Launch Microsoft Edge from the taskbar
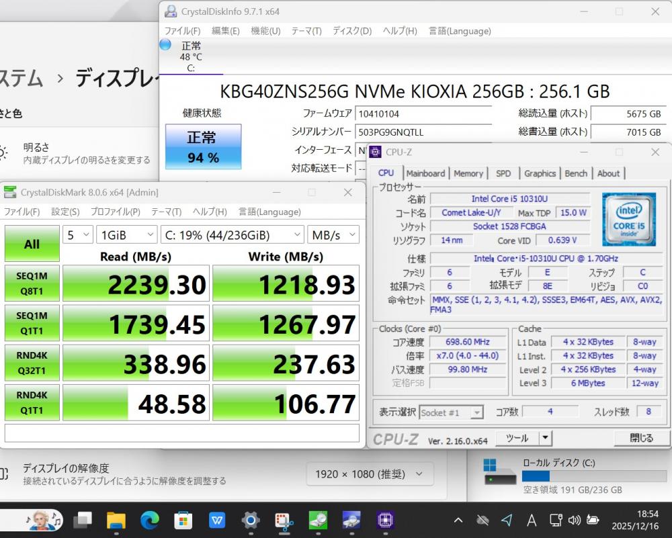Image resolution: width=672 pixels, height=538 pixels. (149, 521)
